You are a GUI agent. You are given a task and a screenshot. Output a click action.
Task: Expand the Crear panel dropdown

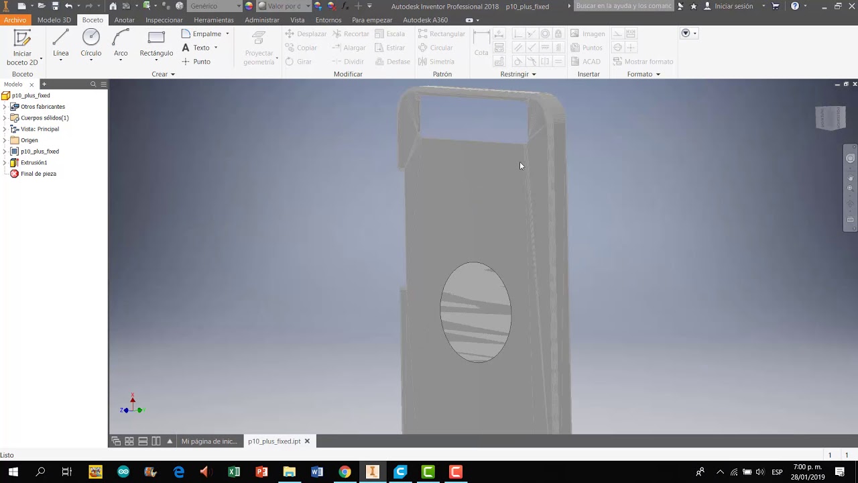tap(163, 74)
